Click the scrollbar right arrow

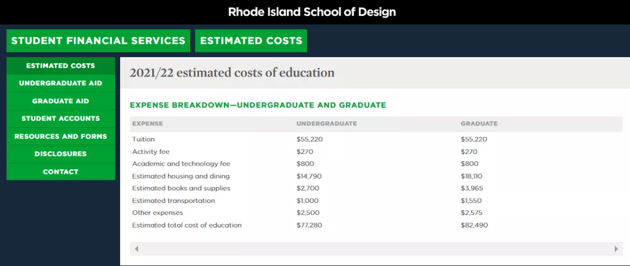(616, 249)
